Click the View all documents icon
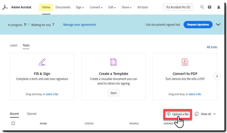 (196, 114)
